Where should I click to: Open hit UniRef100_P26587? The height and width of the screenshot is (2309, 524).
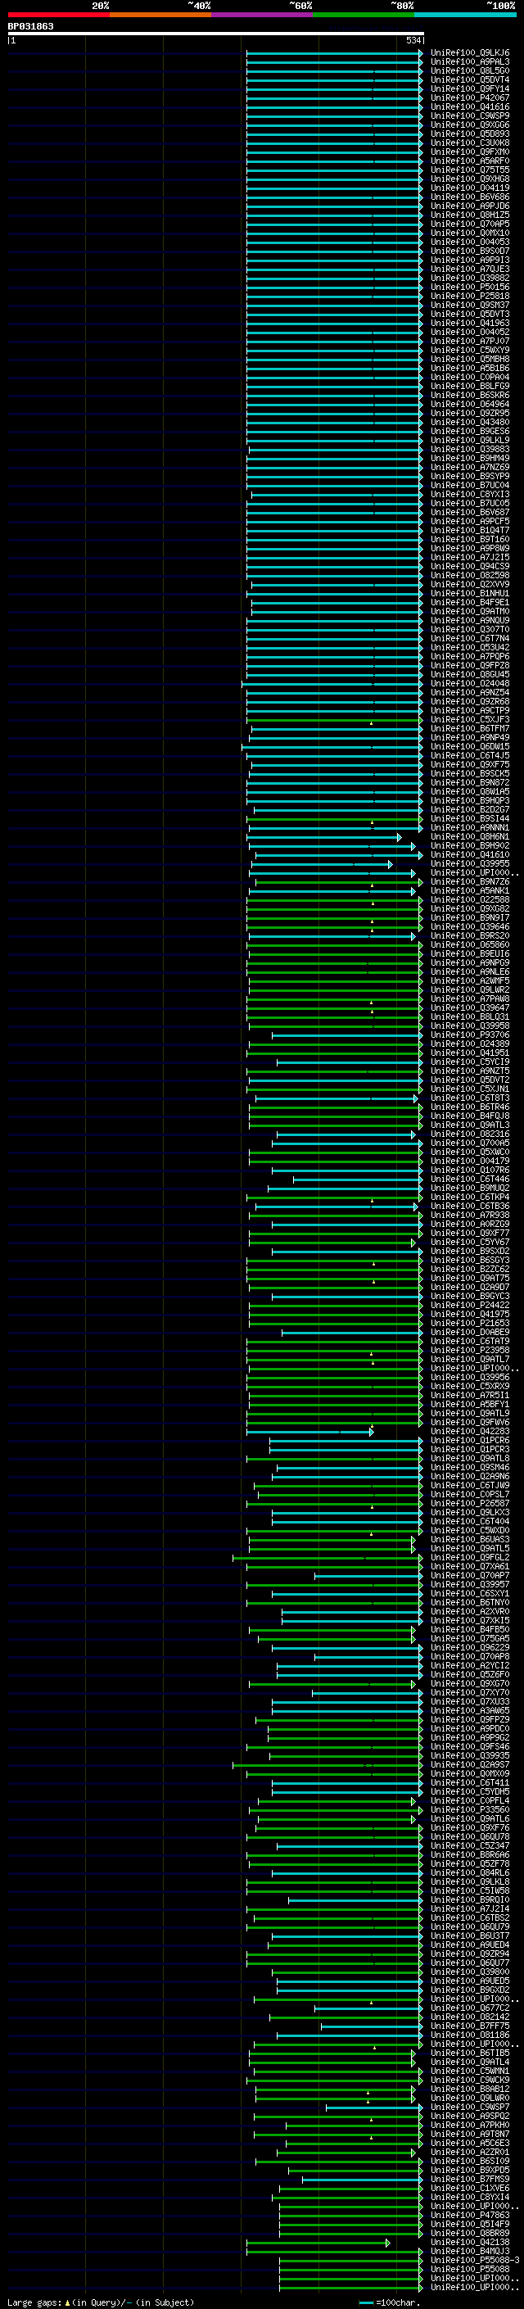click(470, 1504)
